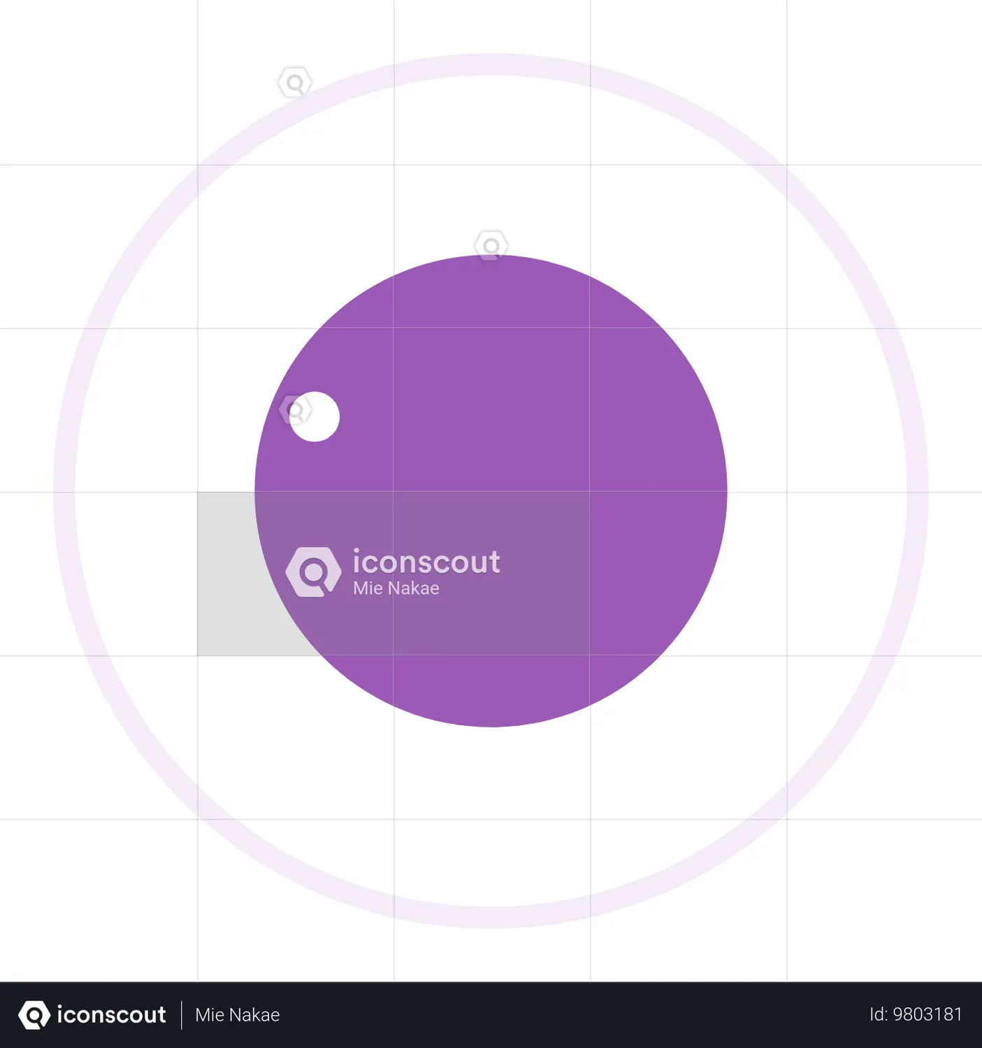Click the Mie Nakae credit under the watermark
This screenshot has width=982, height=1048.
click(x=396, y=588)
